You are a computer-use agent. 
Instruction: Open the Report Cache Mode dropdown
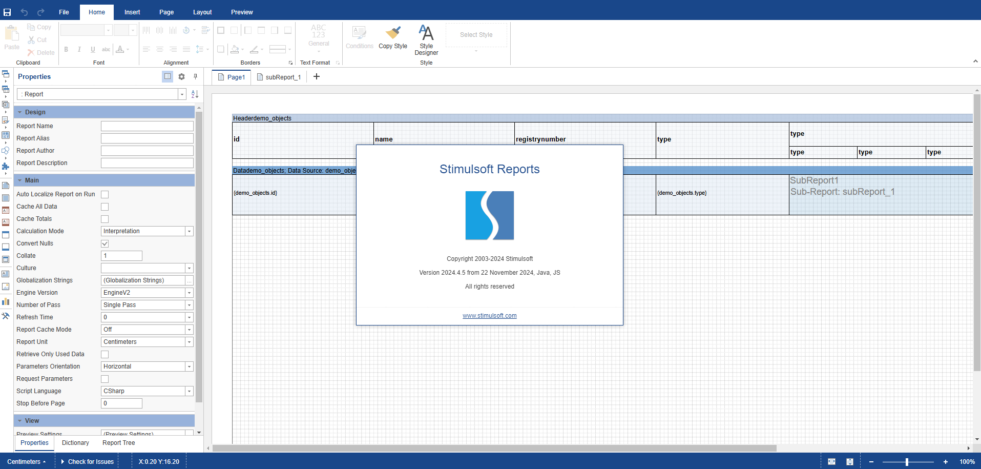coord(189,330)
